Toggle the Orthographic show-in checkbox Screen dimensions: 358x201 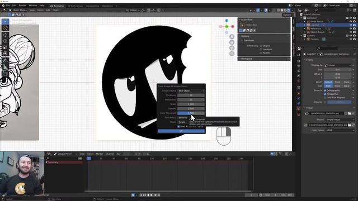click(x=325, y=90)
